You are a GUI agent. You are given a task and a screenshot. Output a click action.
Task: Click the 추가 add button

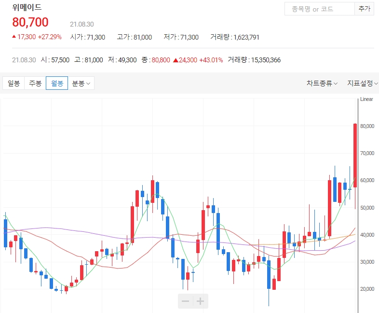364,9
